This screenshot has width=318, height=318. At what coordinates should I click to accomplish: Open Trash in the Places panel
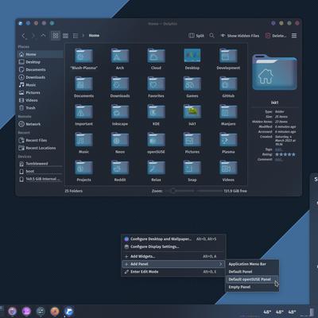[x=41, y=108]
